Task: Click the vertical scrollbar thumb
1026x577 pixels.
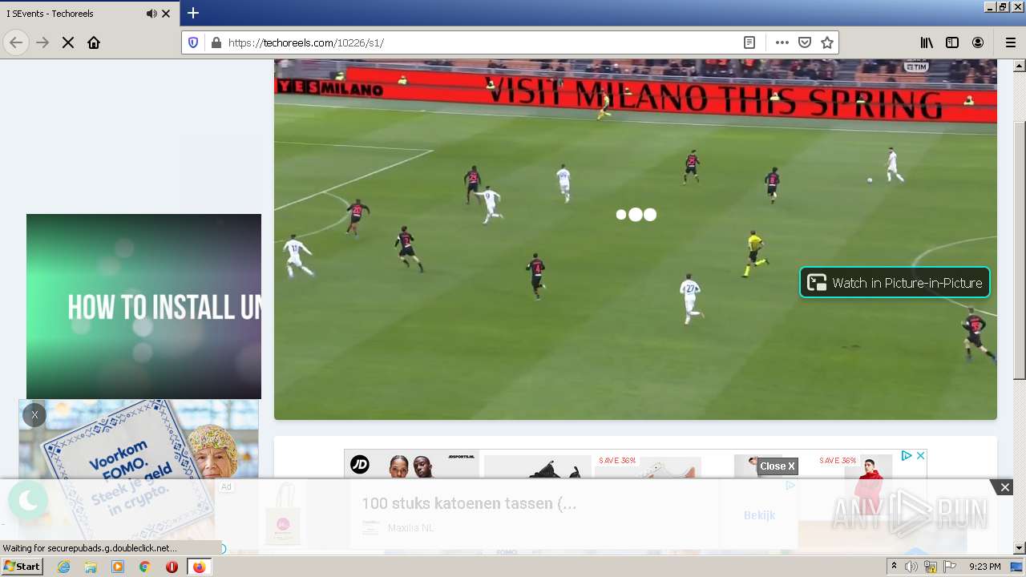Action: point(1020,250)
